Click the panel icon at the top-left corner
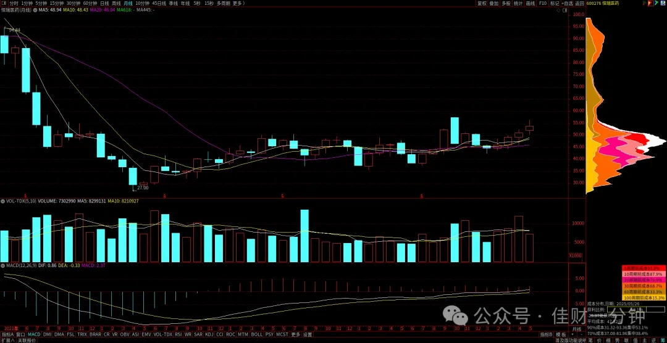Image resolution: width=667 pixels, height=343 pixels. (x=4, y=3)
